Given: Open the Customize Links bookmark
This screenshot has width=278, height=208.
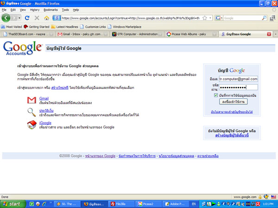Looking at the screenshot, I should pos(93,27).
